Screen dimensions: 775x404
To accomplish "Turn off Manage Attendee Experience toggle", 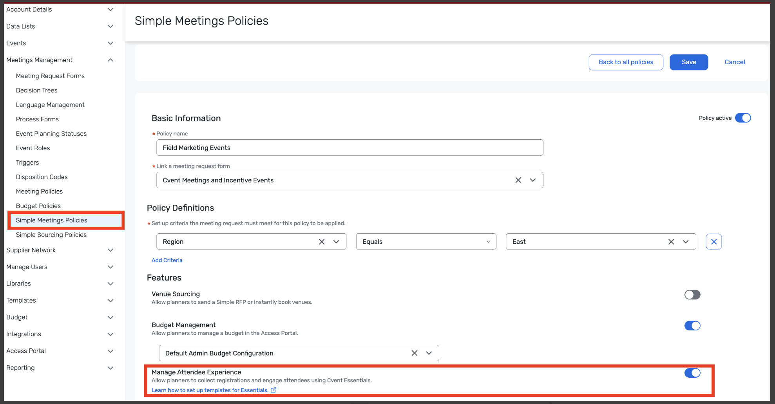I will (x=692, y=373).
